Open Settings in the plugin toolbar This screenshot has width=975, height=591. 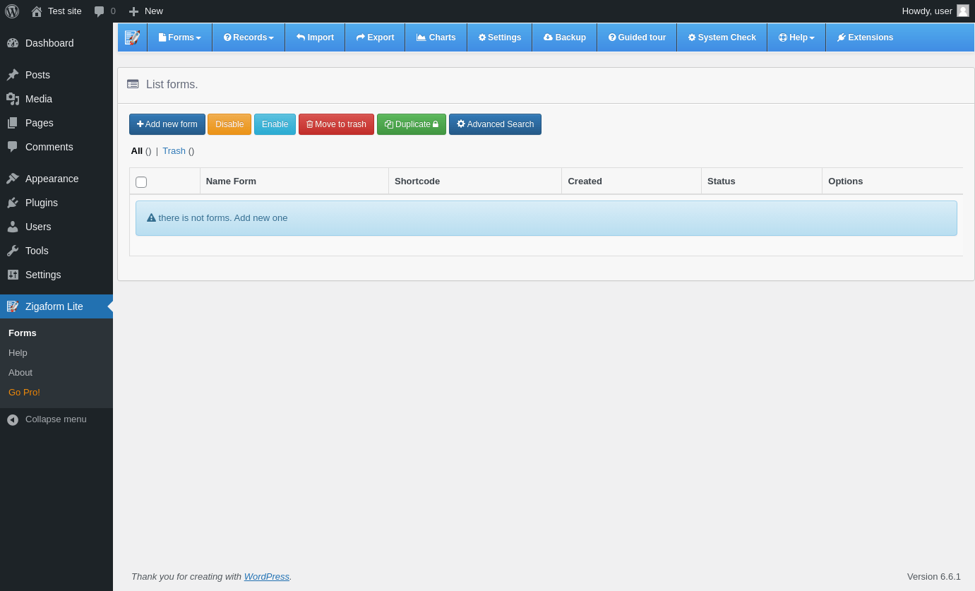pyautogui.click(x=500, y=37)
